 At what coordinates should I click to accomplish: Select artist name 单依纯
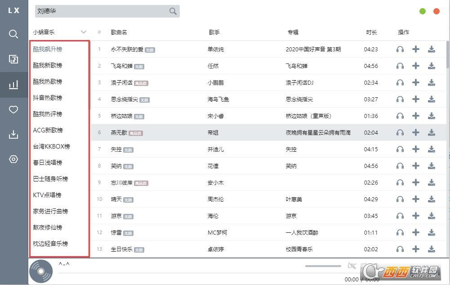[215, 50]
